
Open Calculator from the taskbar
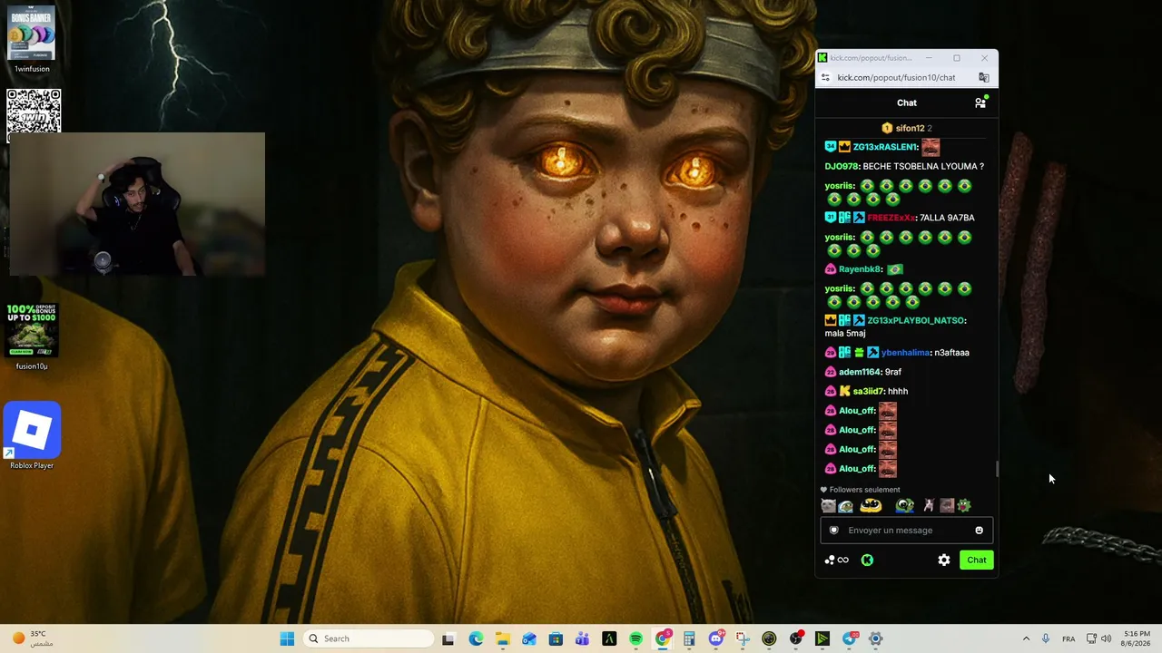coord(689,638)
